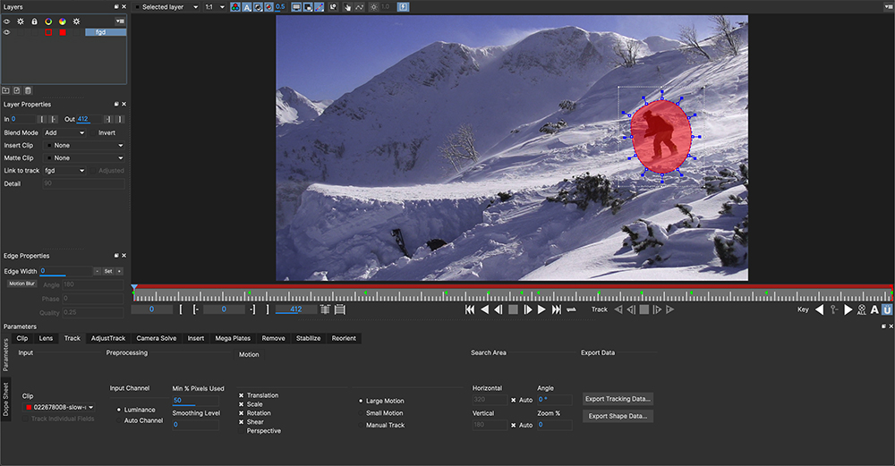Image resolution: width=895 pixels, height=466 pixels.
Task: Toggle the Uberkey U button
Action: coord(887,310)
